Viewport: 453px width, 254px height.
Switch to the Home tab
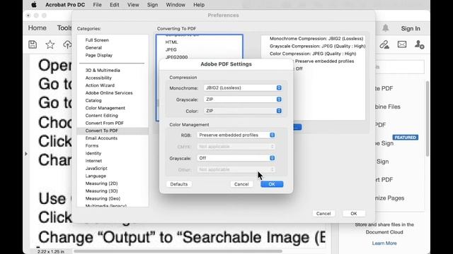click(x=38, y=28)
